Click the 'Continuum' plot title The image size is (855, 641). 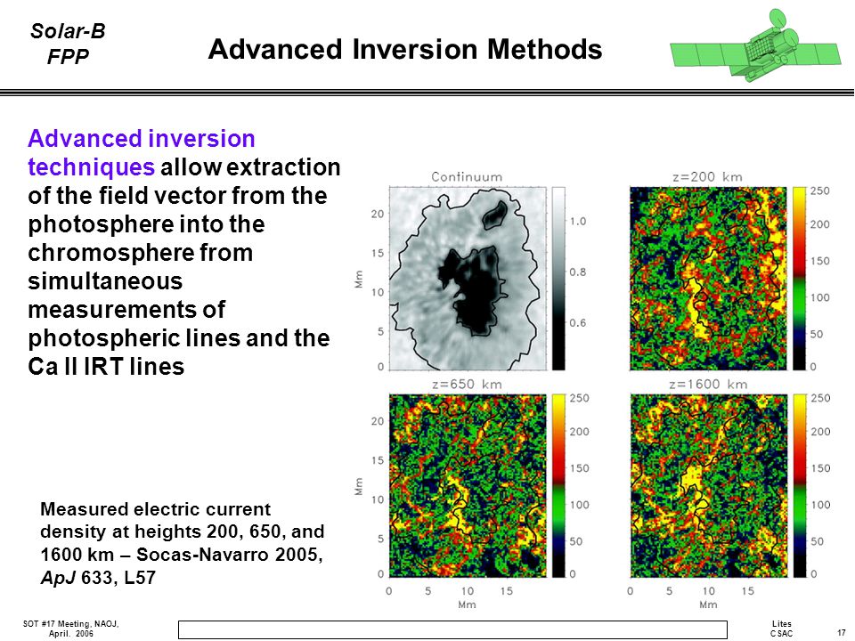pyautogui.click(x=467, y=176)
